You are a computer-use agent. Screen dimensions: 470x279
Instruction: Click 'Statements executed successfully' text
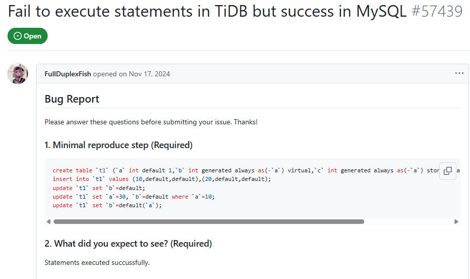[97, 262]
